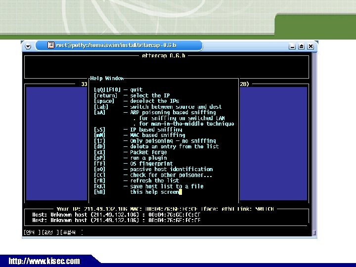Click the second 'Host: Unknown host' row
Screen dimensions: 356x267
coord(116,220)
